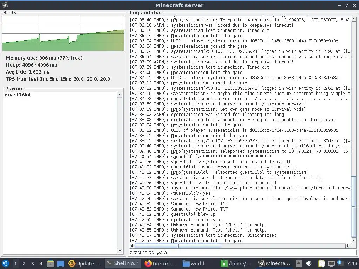Click log line 'kicked for floating too long!'
The image size is (359, 269).
[208, 115]
